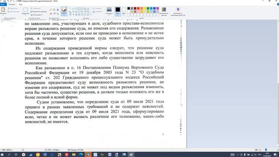
Task: Select the Fill with color bucket tool
Action: (x=54, y=10)
